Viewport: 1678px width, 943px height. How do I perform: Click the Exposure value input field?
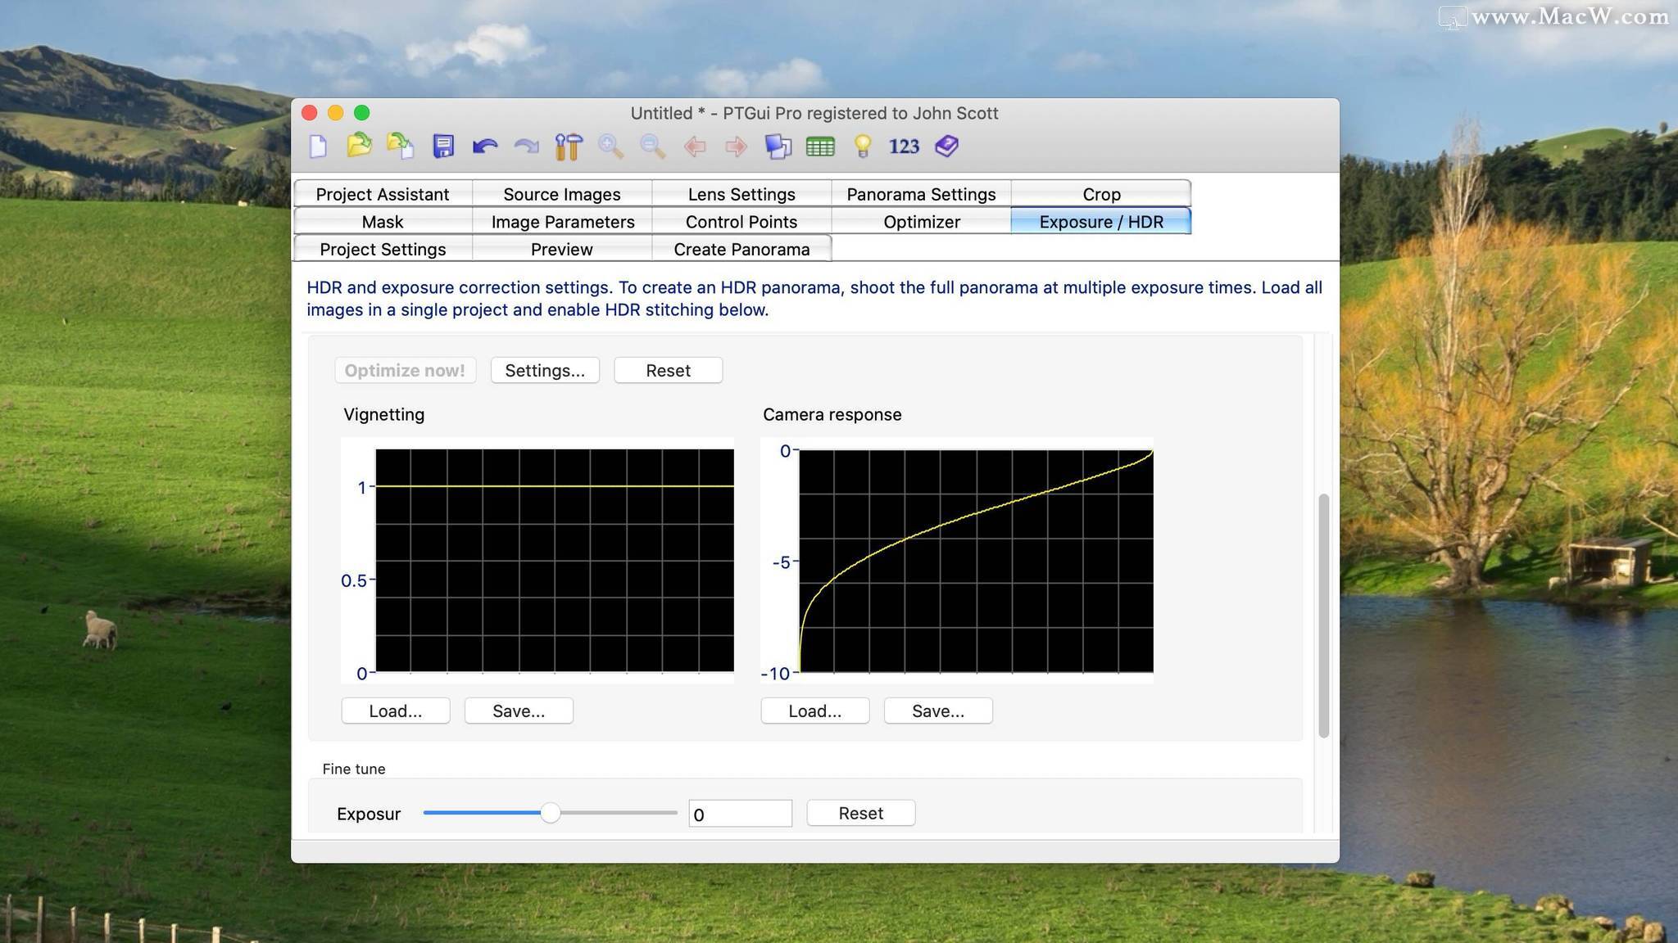pos(740,814)
